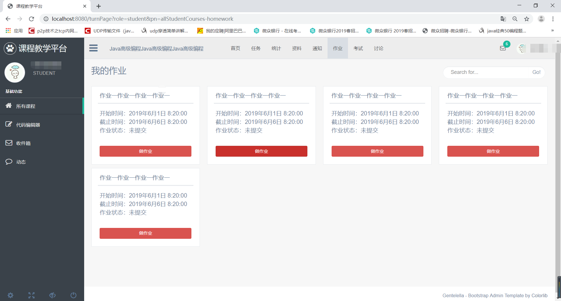The image size is (561, 301).
Task: Click the first card's homework title
Action: tap(135, 96)
